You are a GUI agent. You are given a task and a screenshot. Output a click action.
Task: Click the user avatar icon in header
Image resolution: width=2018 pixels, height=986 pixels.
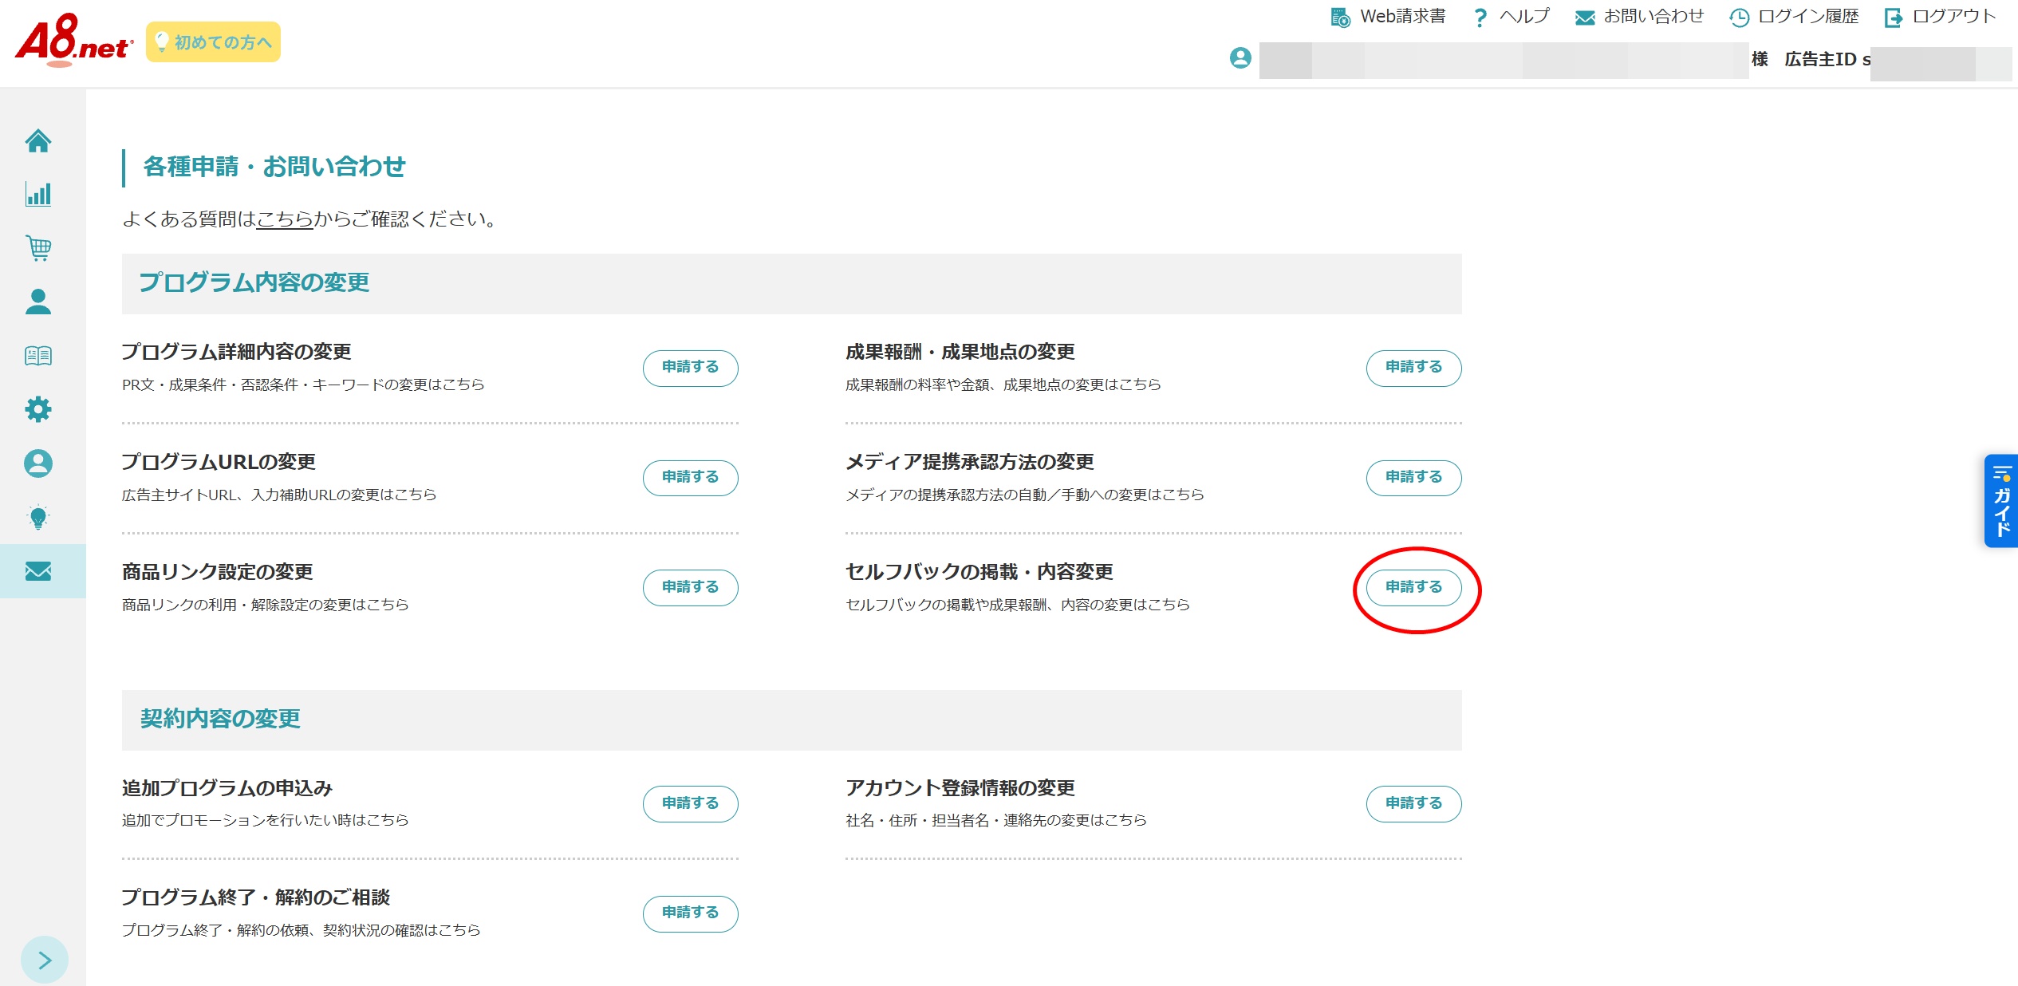[1240, 58]
